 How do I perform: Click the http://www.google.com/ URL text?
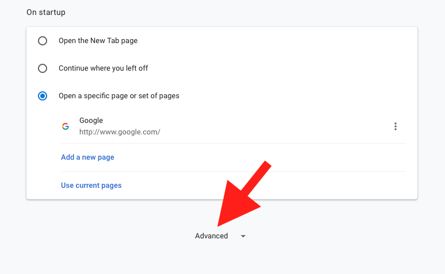(x=120, y=132)
